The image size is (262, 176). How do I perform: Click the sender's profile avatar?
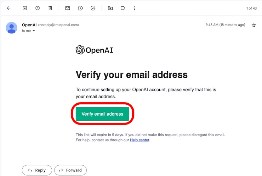tap(12, 28)
